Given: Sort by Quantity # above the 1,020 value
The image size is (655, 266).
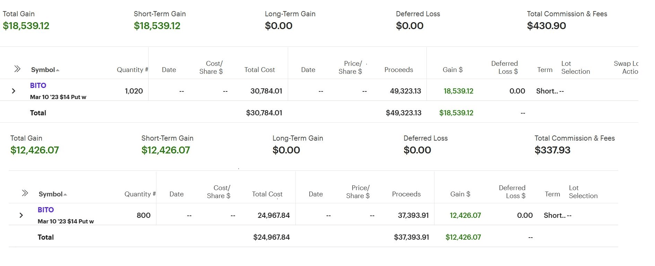Looking at the screenshot, I should 132,70.
